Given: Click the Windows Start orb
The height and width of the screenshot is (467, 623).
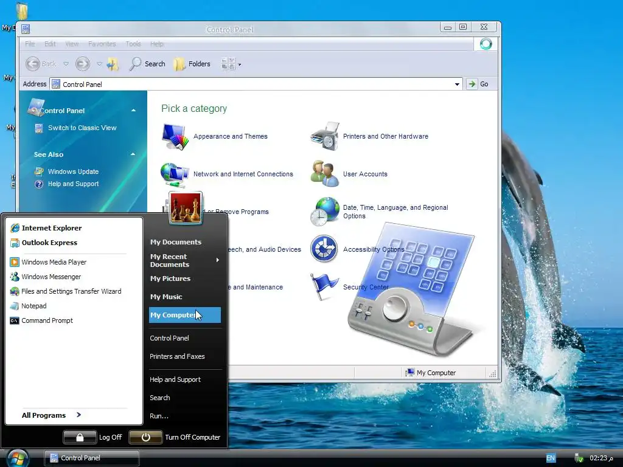Looking at the screenshot, I should tap(18, 458).
